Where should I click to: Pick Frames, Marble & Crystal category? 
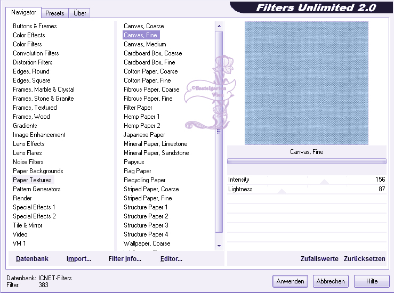pos(44,89)
